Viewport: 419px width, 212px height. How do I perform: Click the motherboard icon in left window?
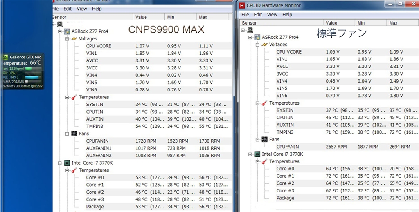(x=67, y=31)
